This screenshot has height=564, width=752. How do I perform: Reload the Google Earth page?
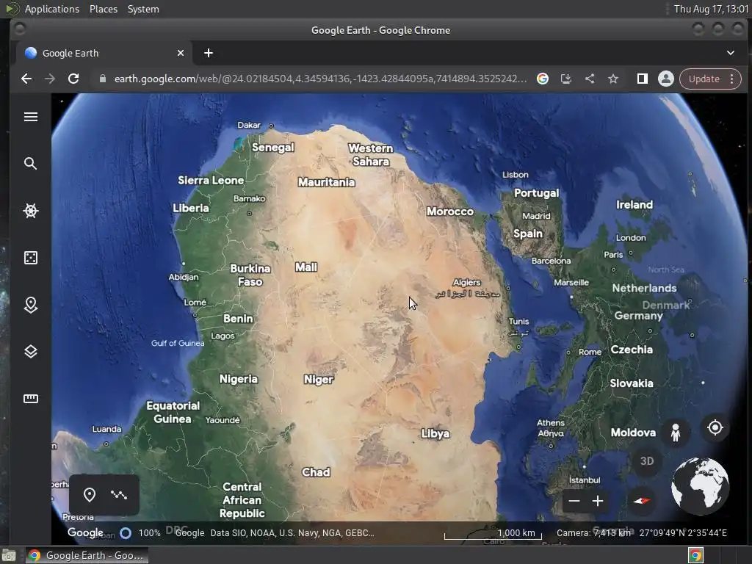[73, 79]
